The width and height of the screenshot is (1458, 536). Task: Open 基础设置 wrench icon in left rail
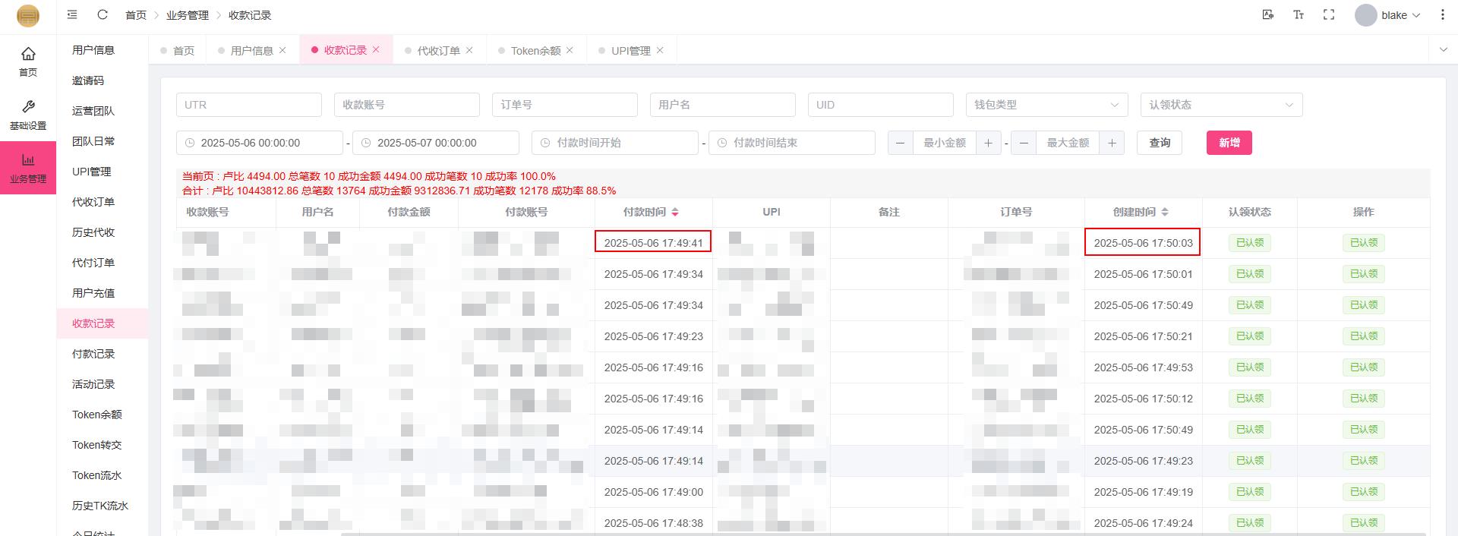coord(28,114)
